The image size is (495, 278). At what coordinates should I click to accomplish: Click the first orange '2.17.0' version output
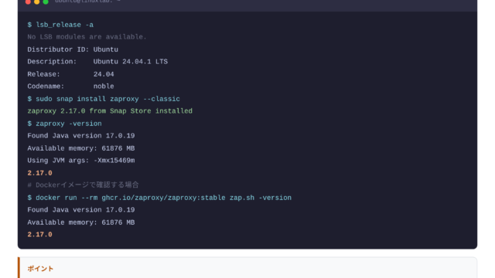[39, 173]
